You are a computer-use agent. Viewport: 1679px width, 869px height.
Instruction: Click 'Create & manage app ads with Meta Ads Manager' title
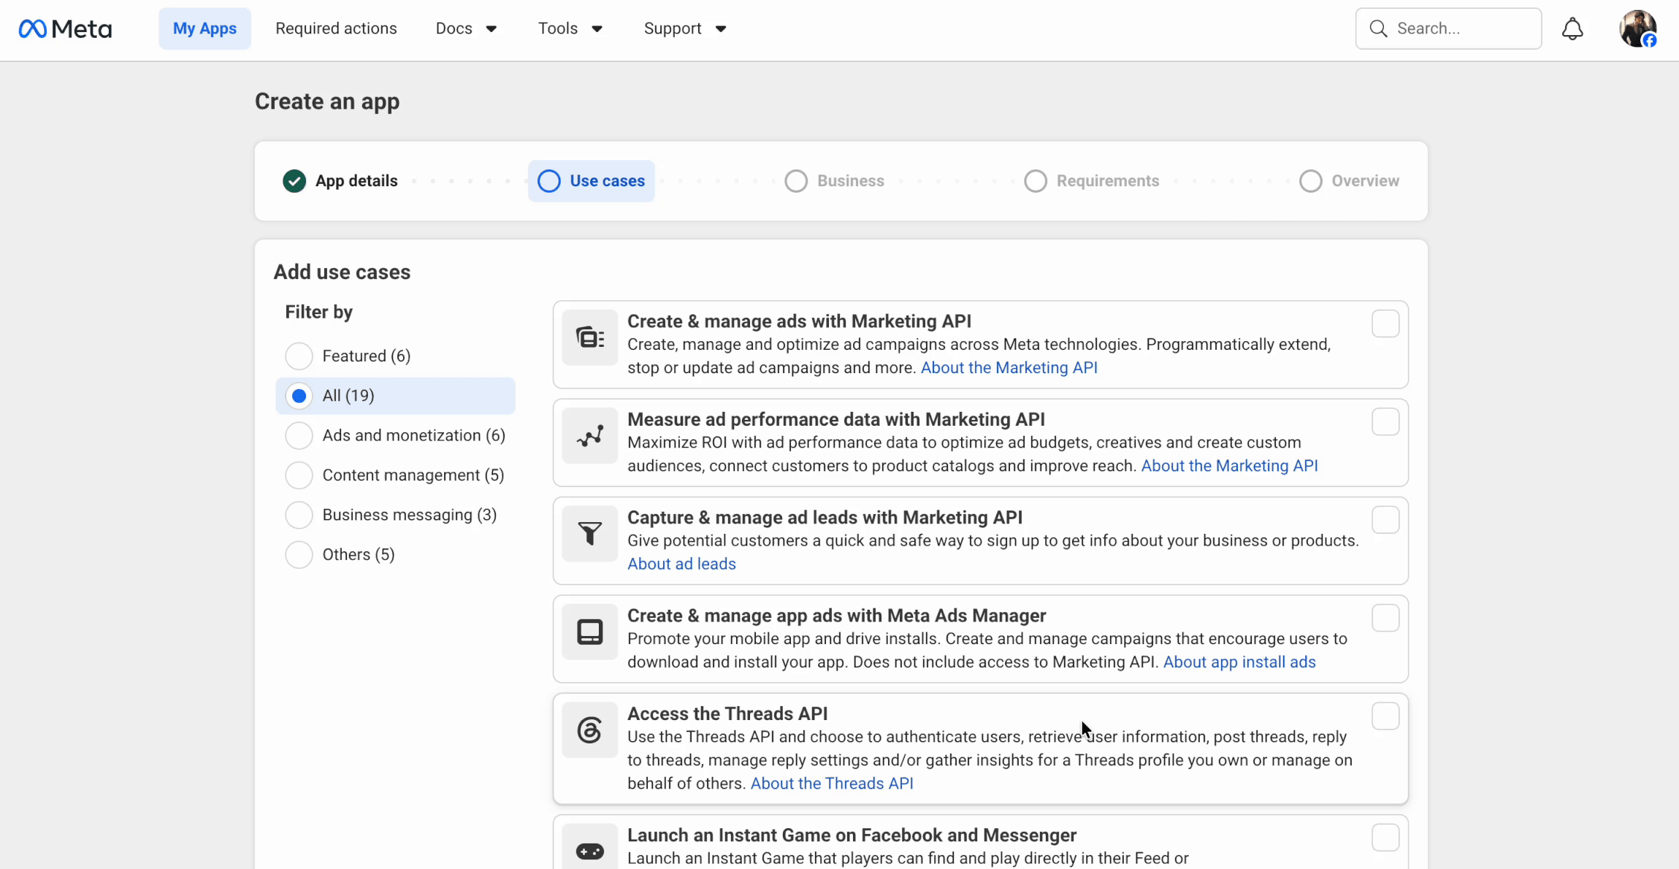pyautogui.click(x=837, y=616)
